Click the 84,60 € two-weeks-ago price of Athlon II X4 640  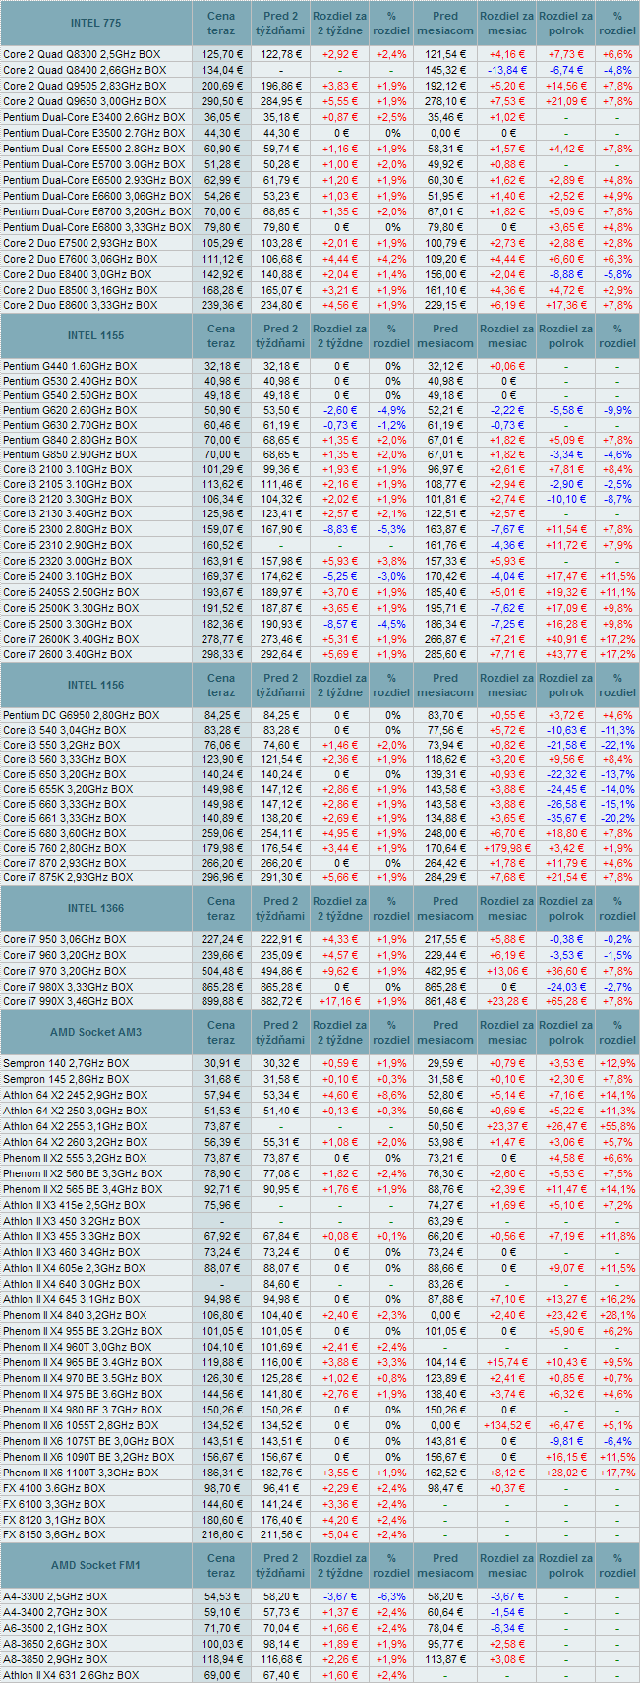pos(281,1285)
